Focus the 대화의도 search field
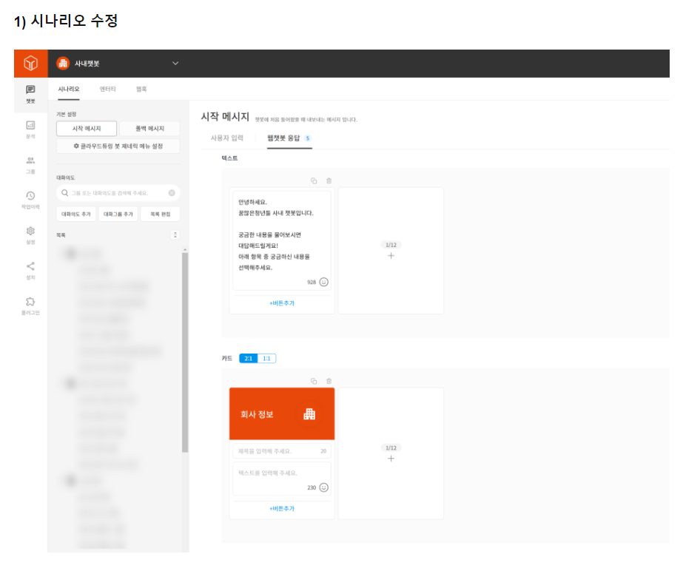Viewport: 683px width, 574px height. tap(118, 193)
